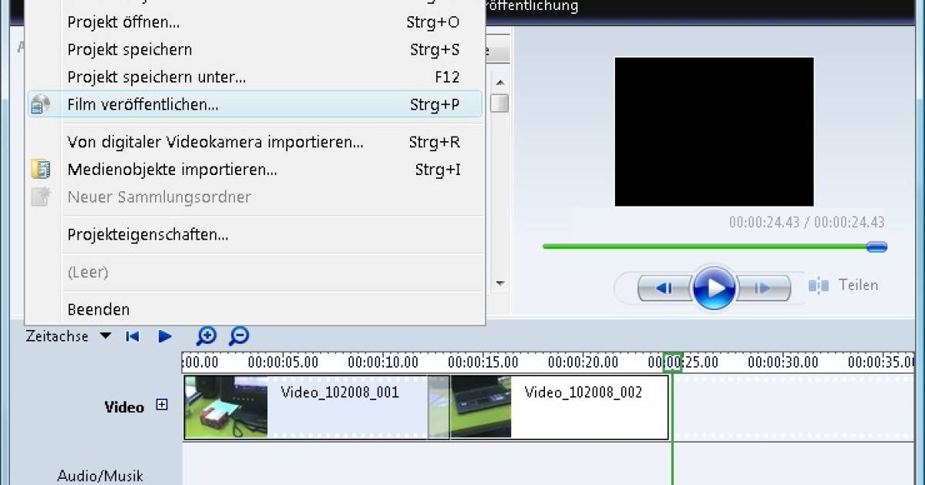Image resolution: width=925 pixels, height=485 pixels.
Task: Step forward in the preview monitor
Action: point(763,287)
